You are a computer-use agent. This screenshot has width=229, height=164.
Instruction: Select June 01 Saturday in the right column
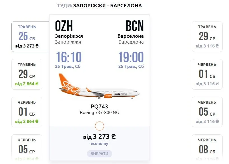point(207,73)
